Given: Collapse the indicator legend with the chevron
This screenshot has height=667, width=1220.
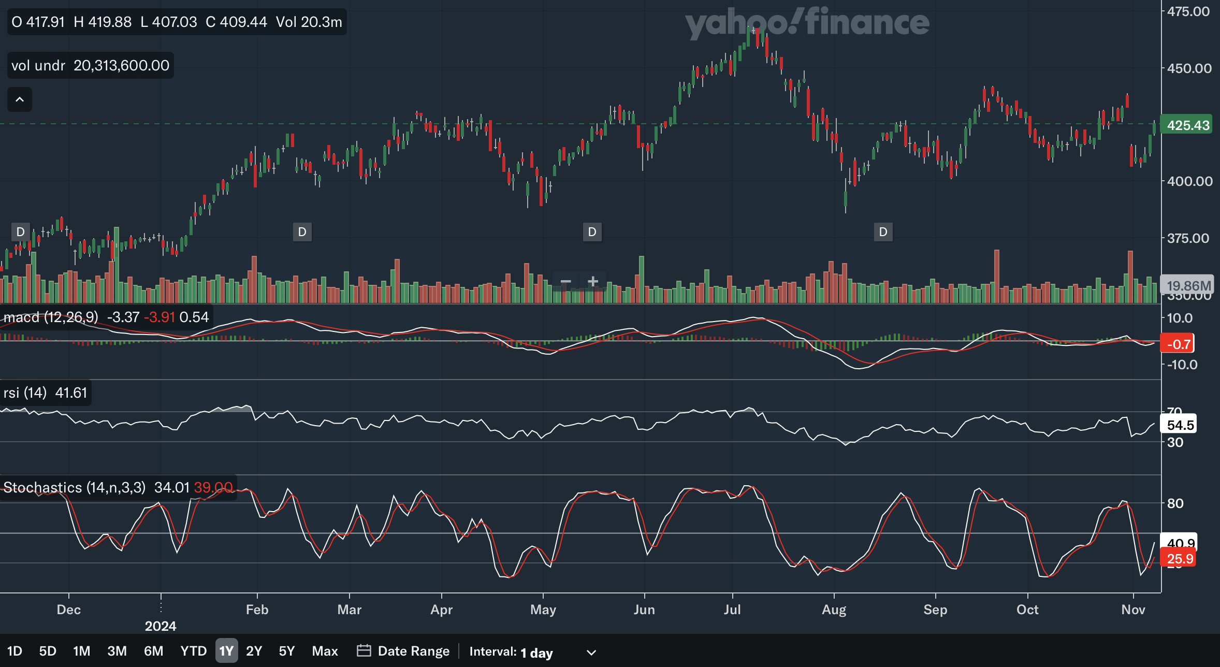Looking at the screenshot, I should point(20,99).
